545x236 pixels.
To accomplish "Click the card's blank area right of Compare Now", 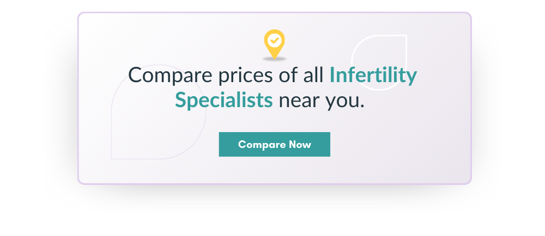I will point(399,144).
